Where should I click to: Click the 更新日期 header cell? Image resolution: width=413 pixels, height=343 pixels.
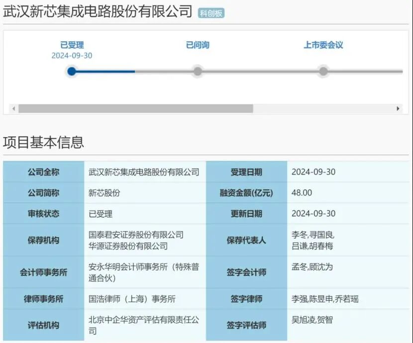pos(246,214)
